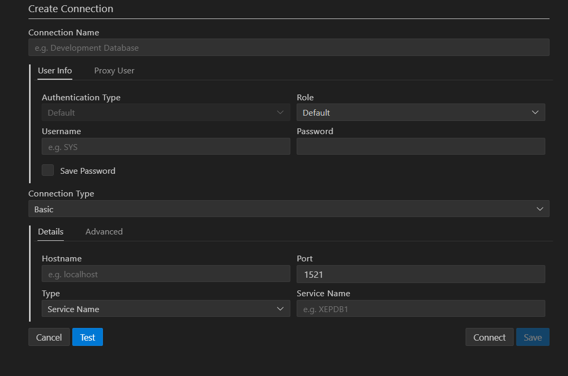Open the Advanced tab
The image size is (568, 376).
click(x=104, y=232)
